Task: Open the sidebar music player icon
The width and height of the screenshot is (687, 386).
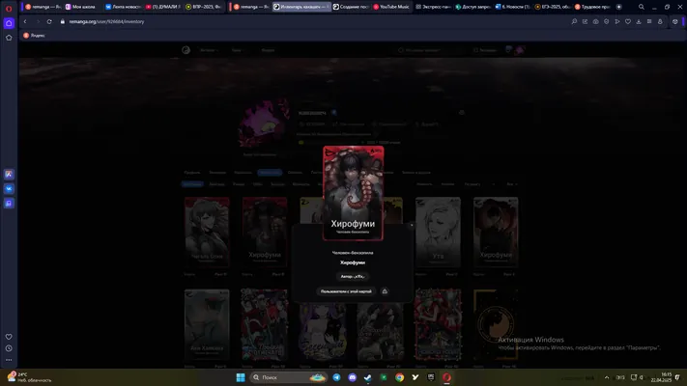Action: click(x=9, y=203)
